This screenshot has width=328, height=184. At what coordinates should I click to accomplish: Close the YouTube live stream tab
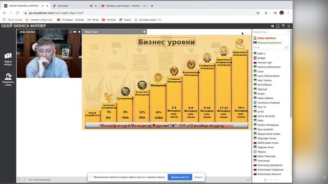point(144,6)
